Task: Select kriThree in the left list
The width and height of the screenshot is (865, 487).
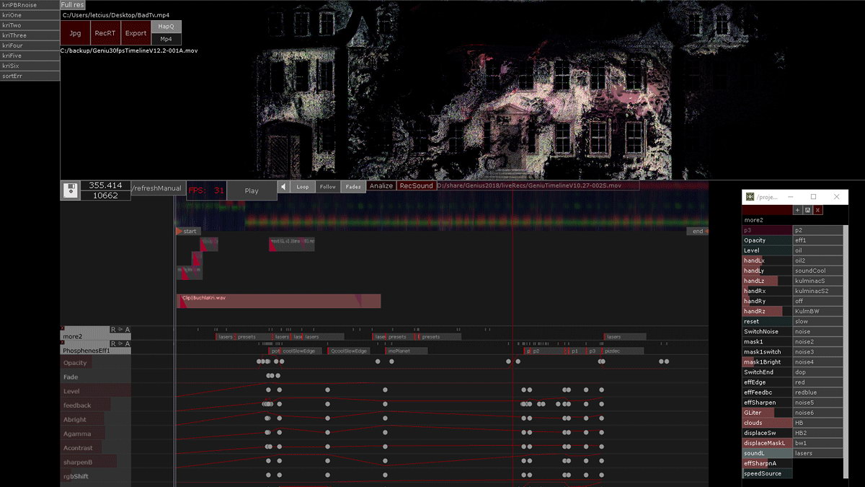Action: point(30,35)
